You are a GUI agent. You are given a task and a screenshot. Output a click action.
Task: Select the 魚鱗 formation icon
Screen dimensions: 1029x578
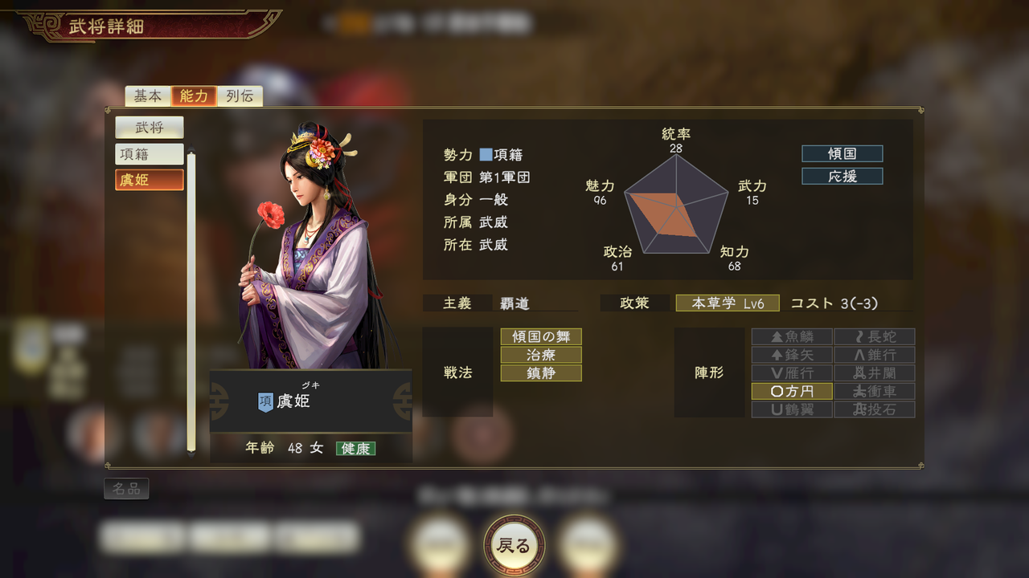pos(792,337)
